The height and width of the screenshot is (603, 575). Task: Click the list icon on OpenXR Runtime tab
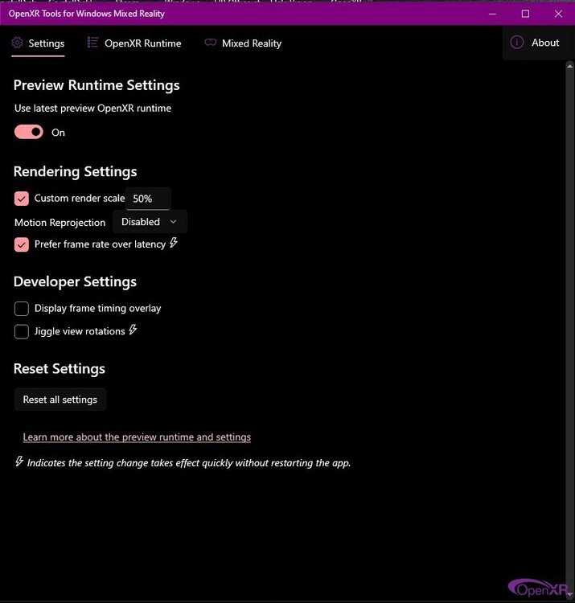[x=92, y=43]
